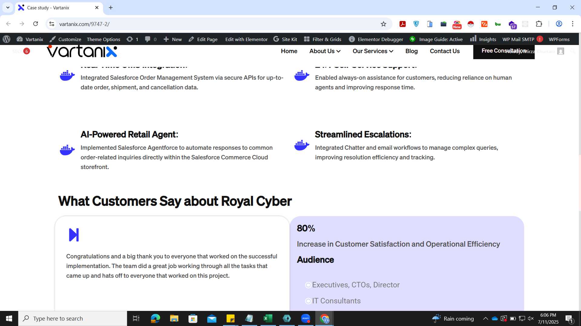Image resolution: width=581 pixels, height=326 pixels.
Task: Click Free Consultation button
Action: click(x=504, y=51)
